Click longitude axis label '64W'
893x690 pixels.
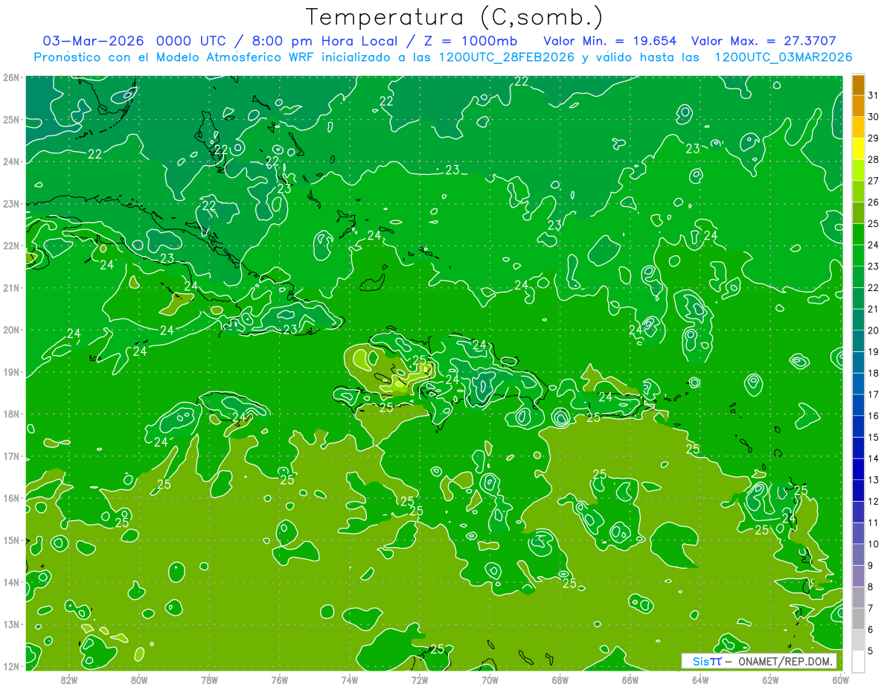point(700,680)
